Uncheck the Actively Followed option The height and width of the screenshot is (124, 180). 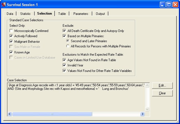11,36
